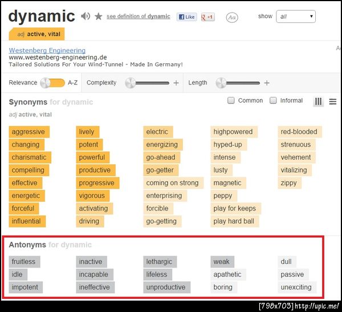Click the synonym 'forceful'
The image size is (342, 312).
point(24,208)
